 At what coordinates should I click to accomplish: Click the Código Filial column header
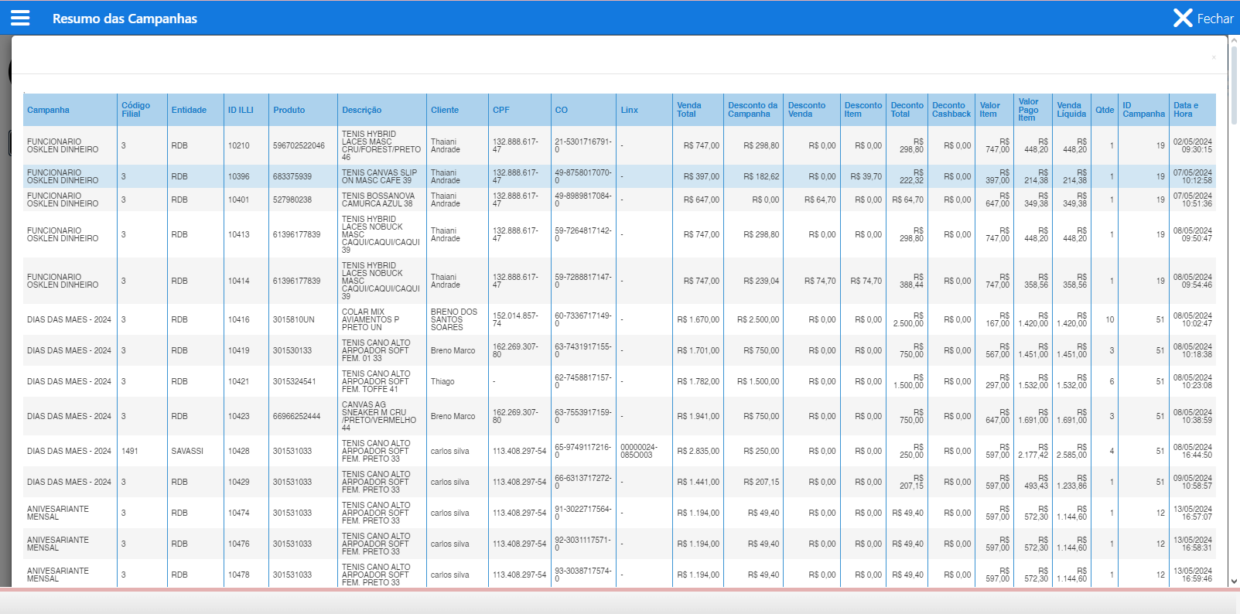(135, 110)
